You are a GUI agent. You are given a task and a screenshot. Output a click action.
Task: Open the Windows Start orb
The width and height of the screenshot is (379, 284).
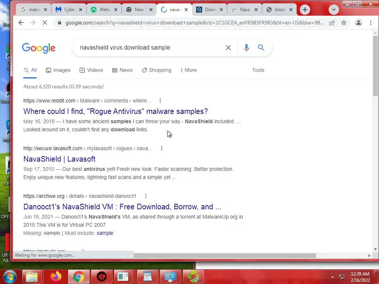[9, 277]
